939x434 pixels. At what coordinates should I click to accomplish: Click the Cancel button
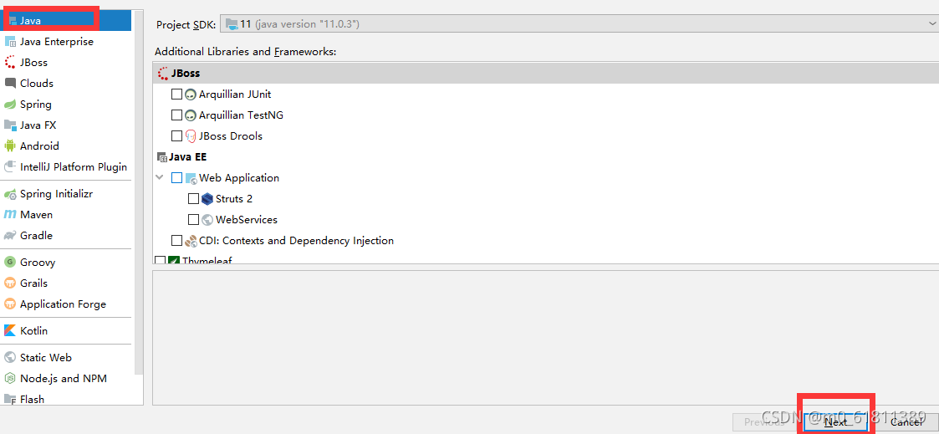906,422
